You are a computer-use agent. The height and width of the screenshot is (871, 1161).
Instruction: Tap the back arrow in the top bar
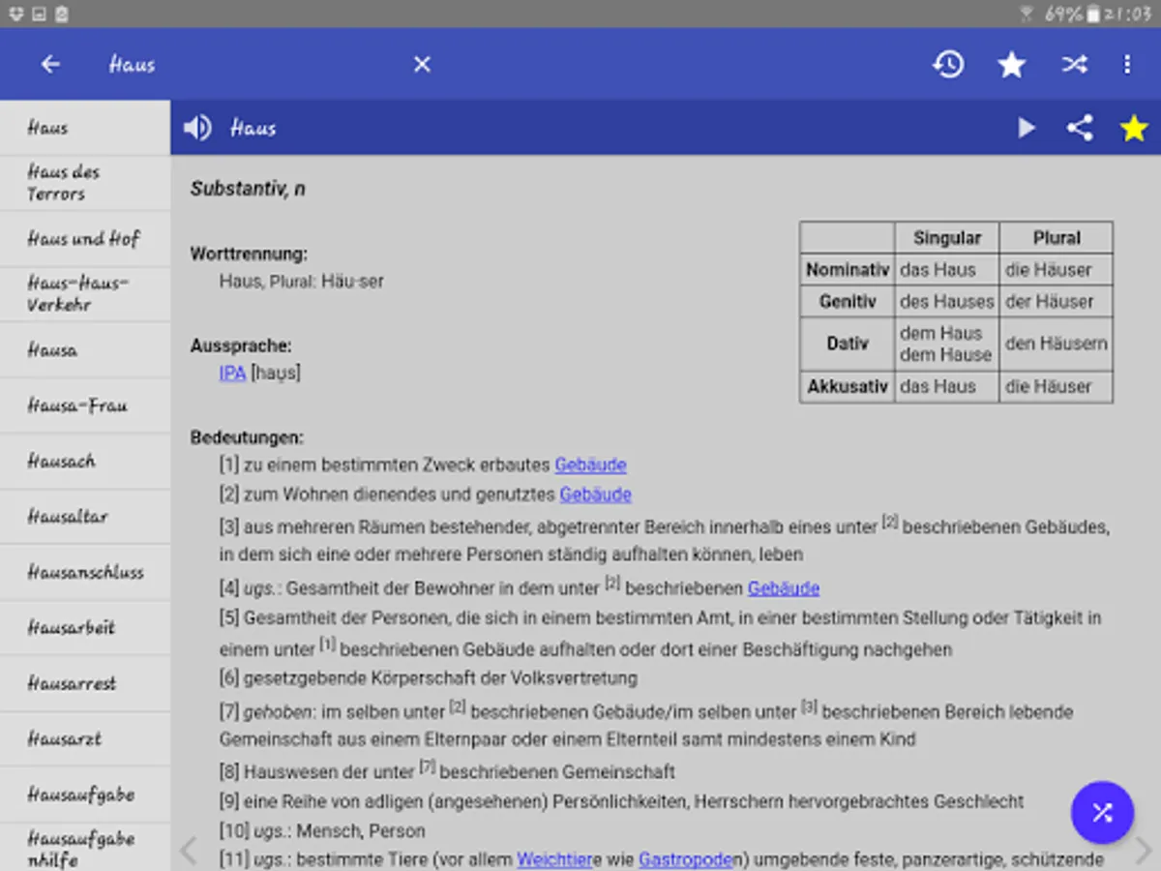pos(50,64)
